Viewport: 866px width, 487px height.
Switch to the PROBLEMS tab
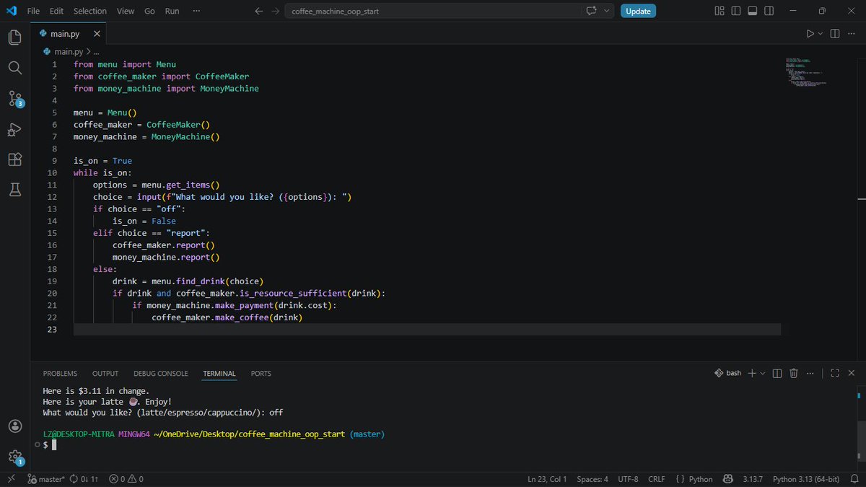[60, 373]
